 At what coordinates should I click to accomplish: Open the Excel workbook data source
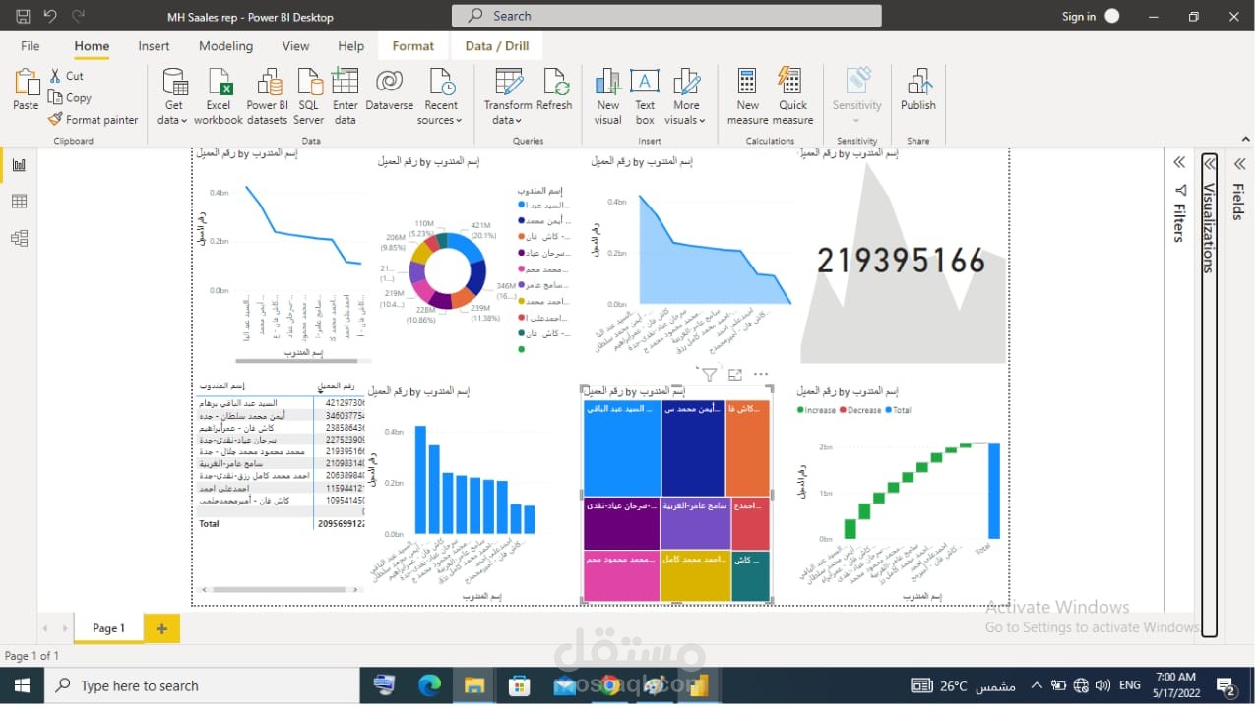219,96
